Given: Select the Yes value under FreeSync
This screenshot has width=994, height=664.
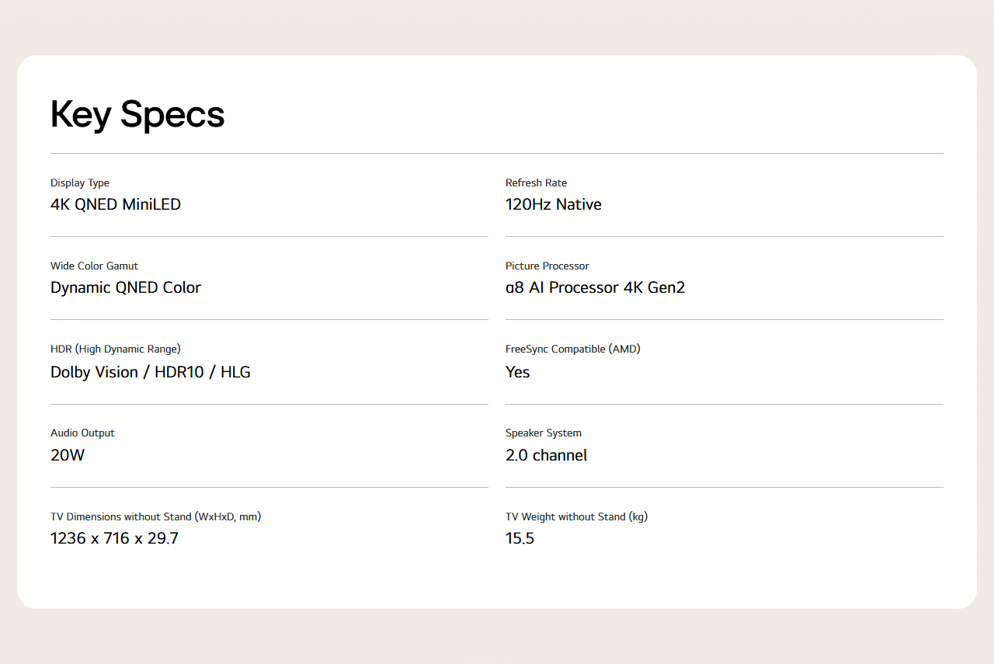Looking at the screenshot, I should [518, 372].
